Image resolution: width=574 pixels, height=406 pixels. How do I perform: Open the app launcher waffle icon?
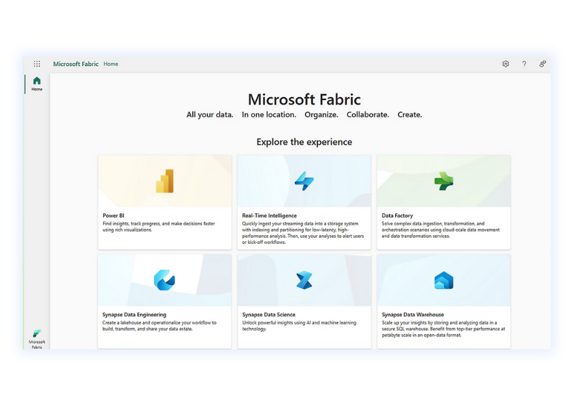click(37, 63)
